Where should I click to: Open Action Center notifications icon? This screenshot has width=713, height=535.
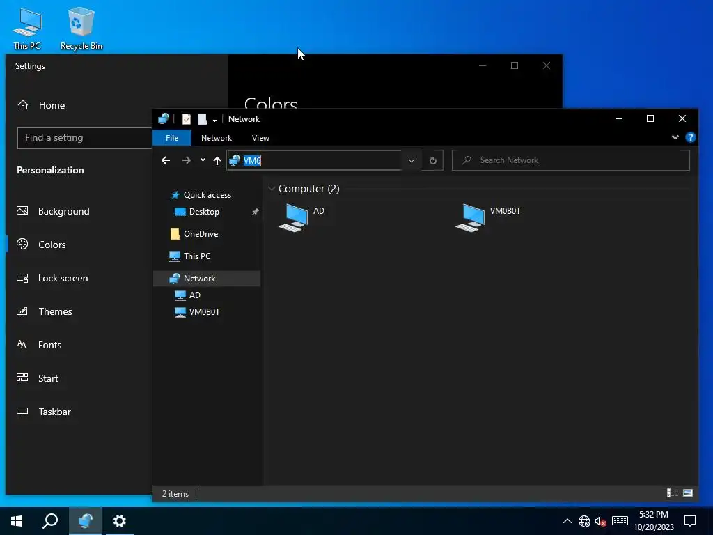[x=690, y=521]
